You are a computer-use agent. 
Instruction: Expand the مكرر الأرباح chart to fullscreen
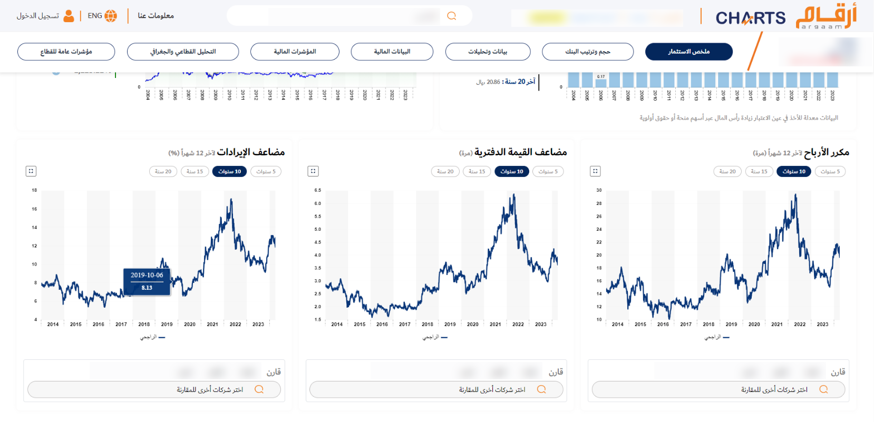(595, 171)
